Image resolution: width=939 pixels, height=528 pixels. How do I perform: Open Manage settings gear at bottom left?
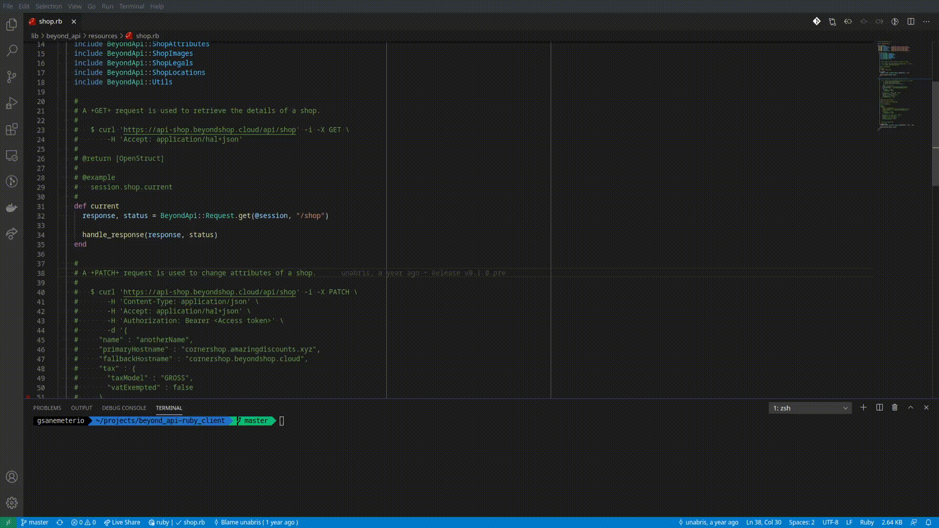point(12,503)
